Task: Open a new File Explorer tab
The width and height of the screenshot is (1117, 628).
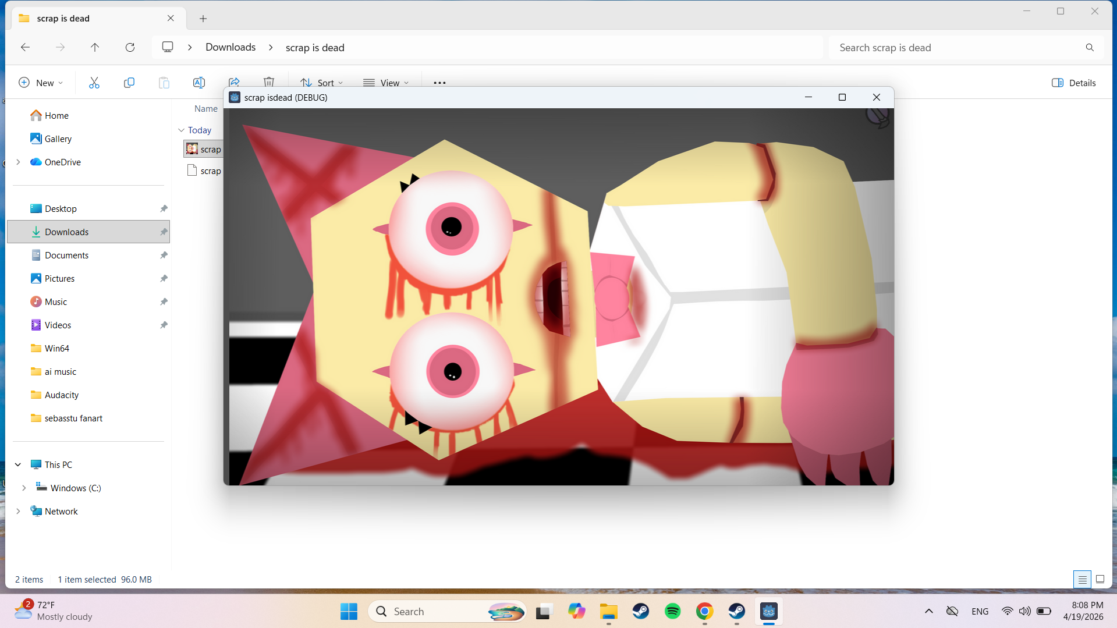Action: 203,19
